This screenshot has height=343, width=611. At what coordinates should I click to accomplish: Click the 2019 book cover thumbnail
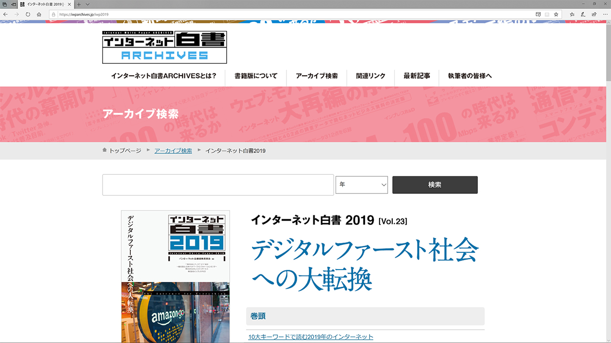(x=175, y=276)
